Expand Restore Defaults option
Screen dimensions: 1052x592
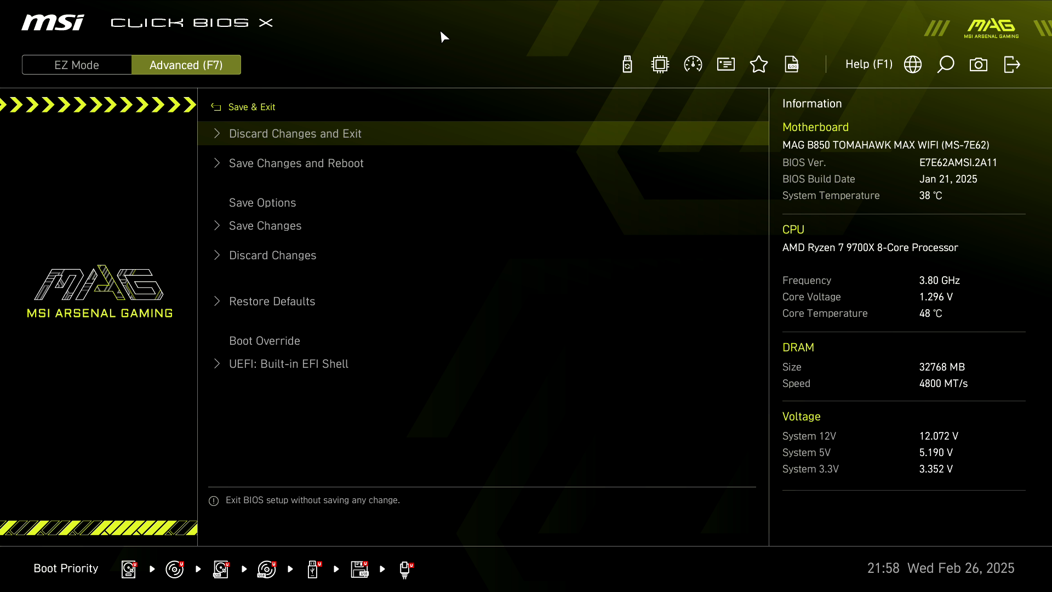(272, 301)
